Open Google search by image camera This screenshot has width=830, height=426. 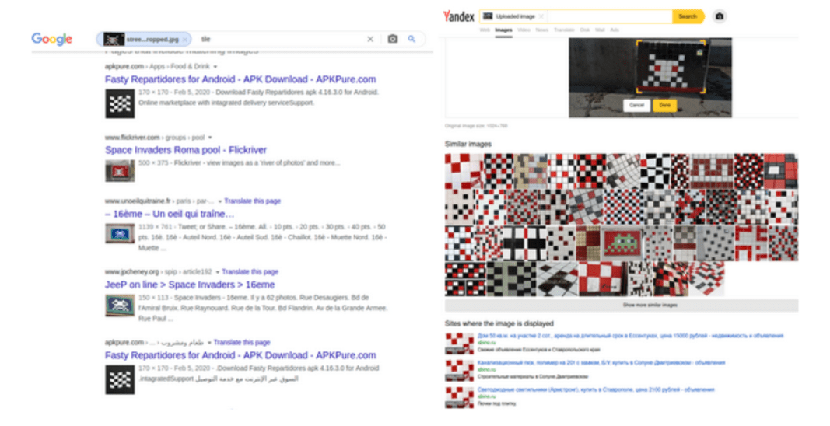(392, 39)
